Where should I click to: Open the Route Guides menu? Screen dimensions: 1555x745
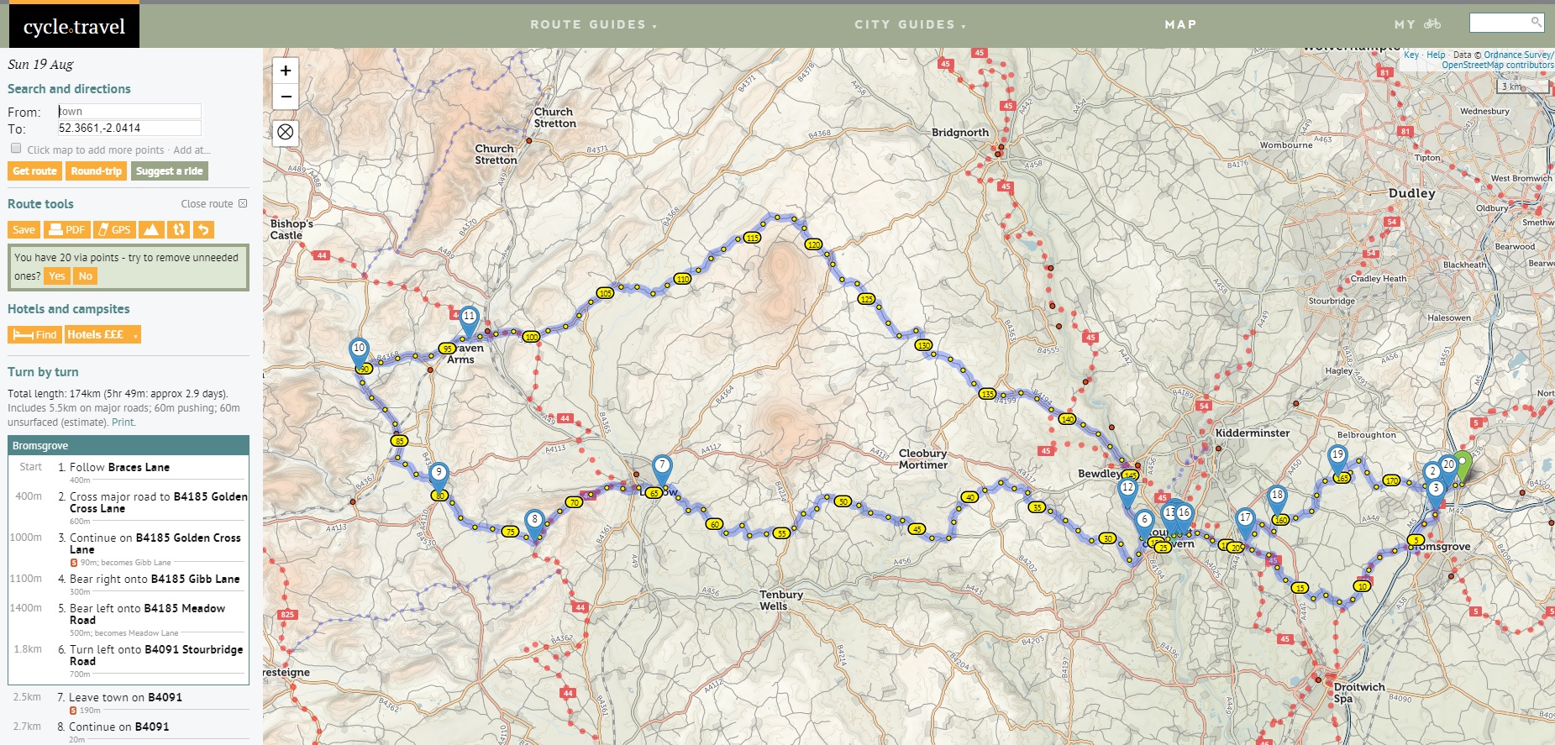click(x=593, y=24)
